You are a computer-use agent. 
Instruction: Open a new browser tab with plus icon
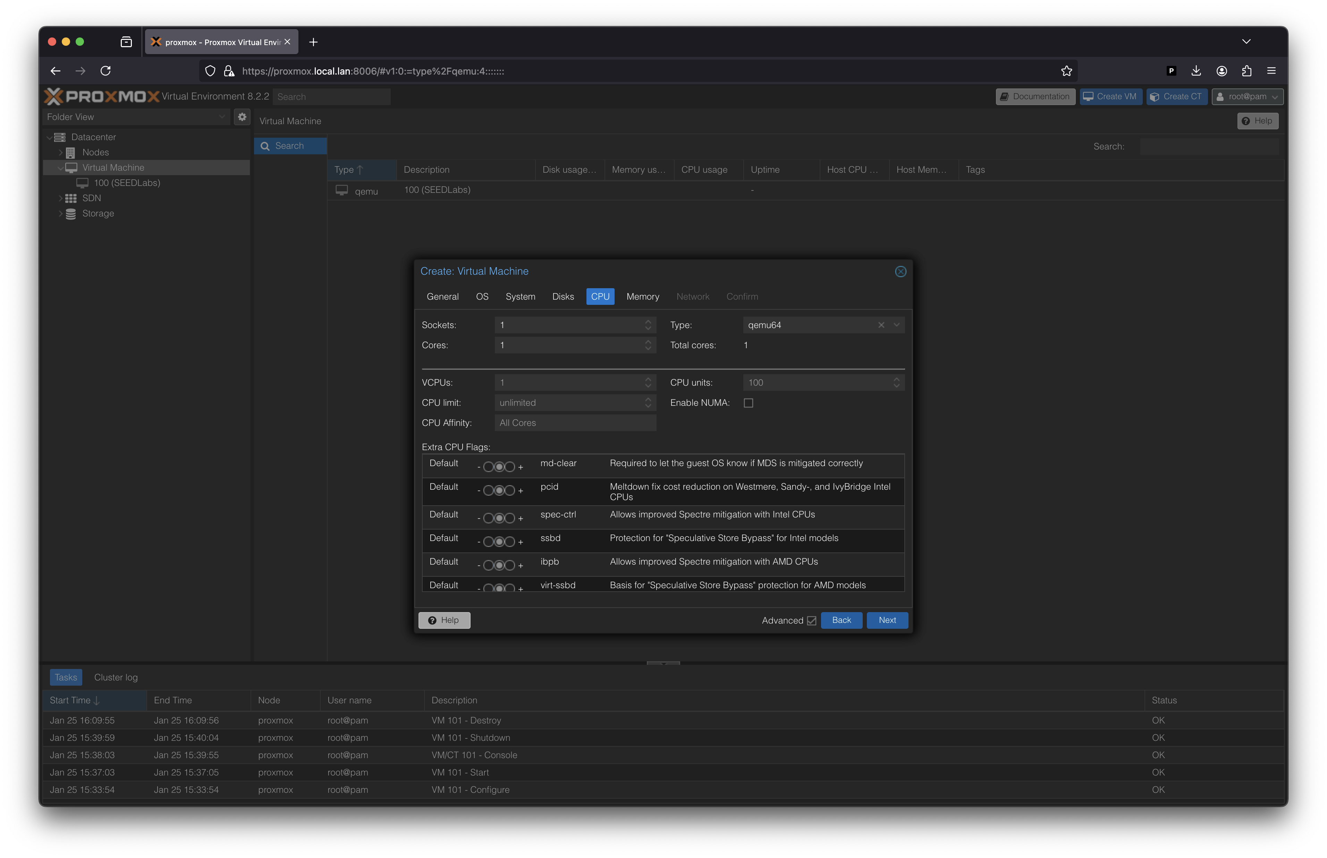coord(313,42)
